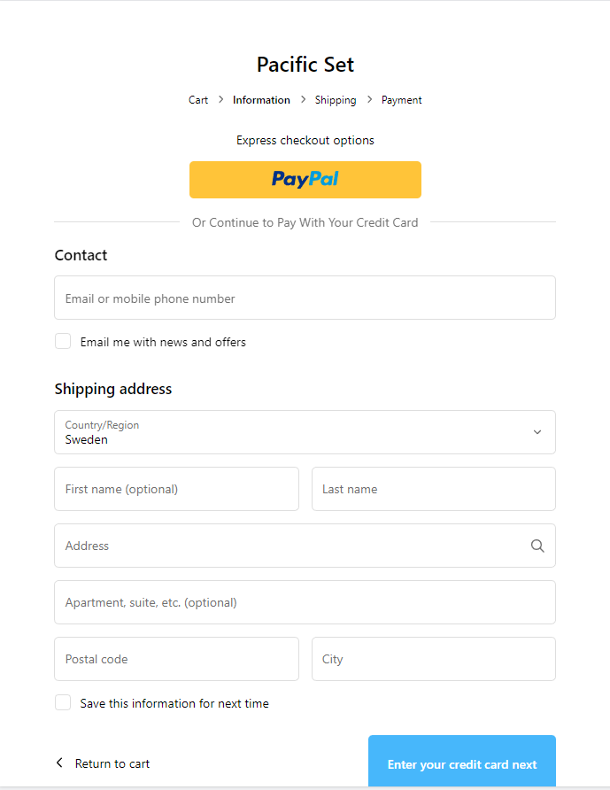Enable Email me with news and offers
Viewport: 610px width, 790px height.
click(63, 341)
